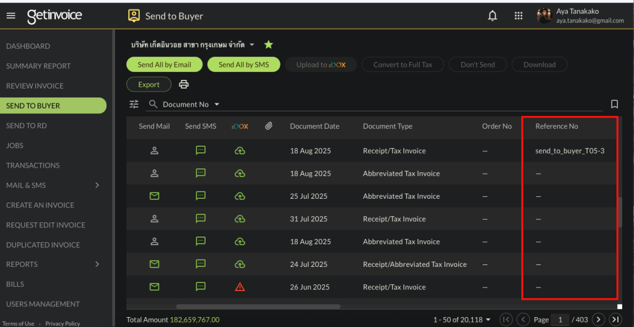
Task: Expand the company name dropdown
Action: tap(252, 45)
